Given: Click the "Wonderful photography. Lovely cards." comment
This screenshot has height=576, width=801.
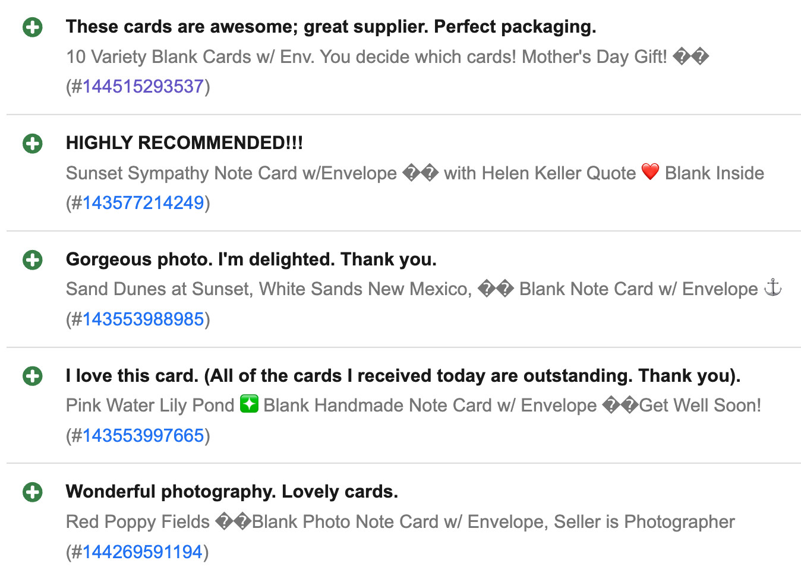Looking at the screenshot, I should pyautogui.click(x=232, y=492).
